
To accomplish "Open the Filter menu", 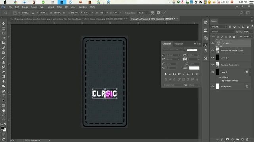I will pos(59,7).
